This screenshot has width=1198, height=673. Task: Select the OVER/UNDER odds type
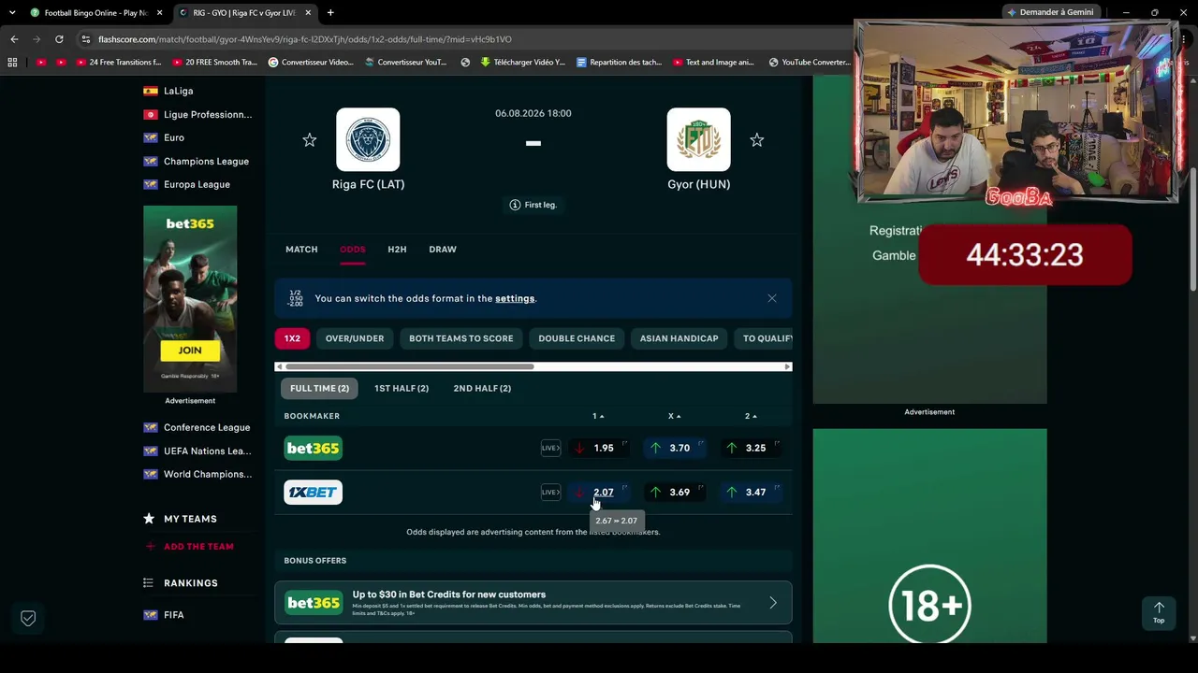(355, 338)
